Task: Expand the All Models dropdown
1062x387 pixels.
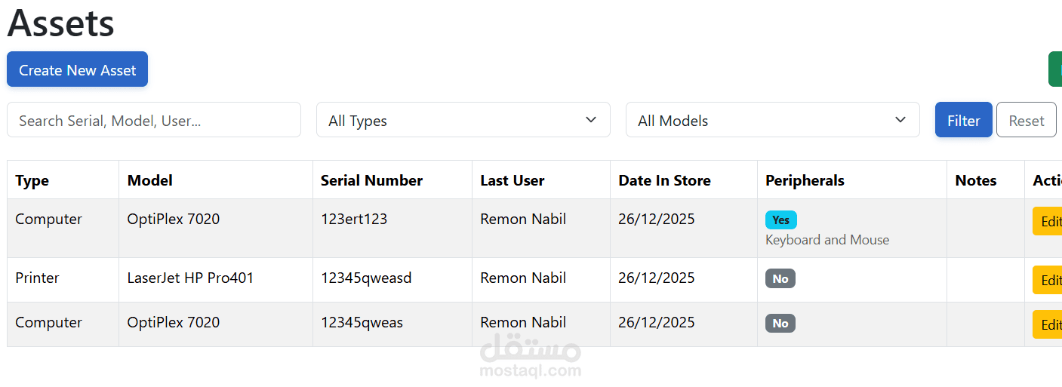Action: point(772,120)
